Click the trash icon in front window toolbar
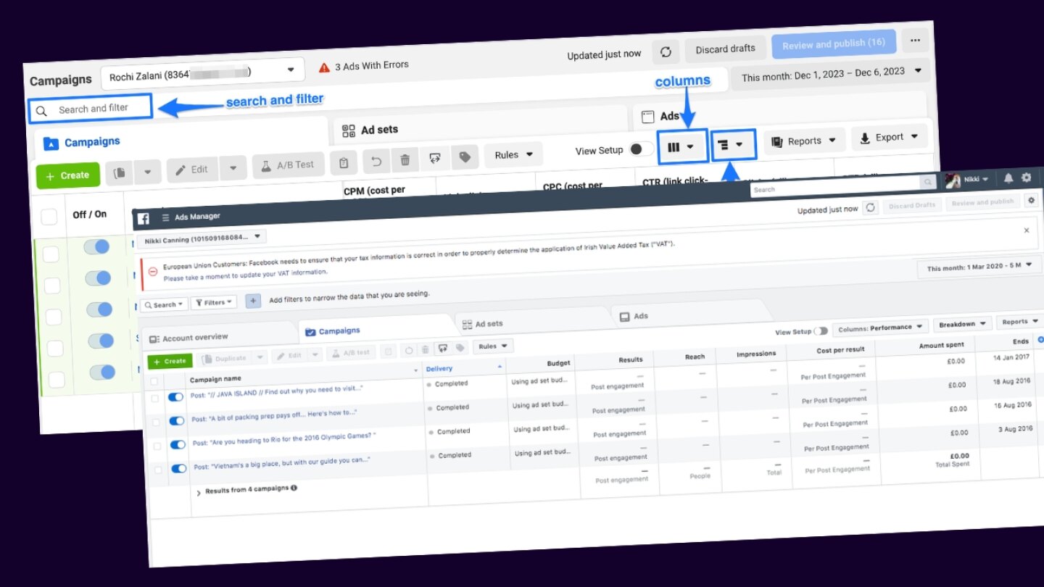The height and width of the screenshot is (587, 1044). coord(426,349)
